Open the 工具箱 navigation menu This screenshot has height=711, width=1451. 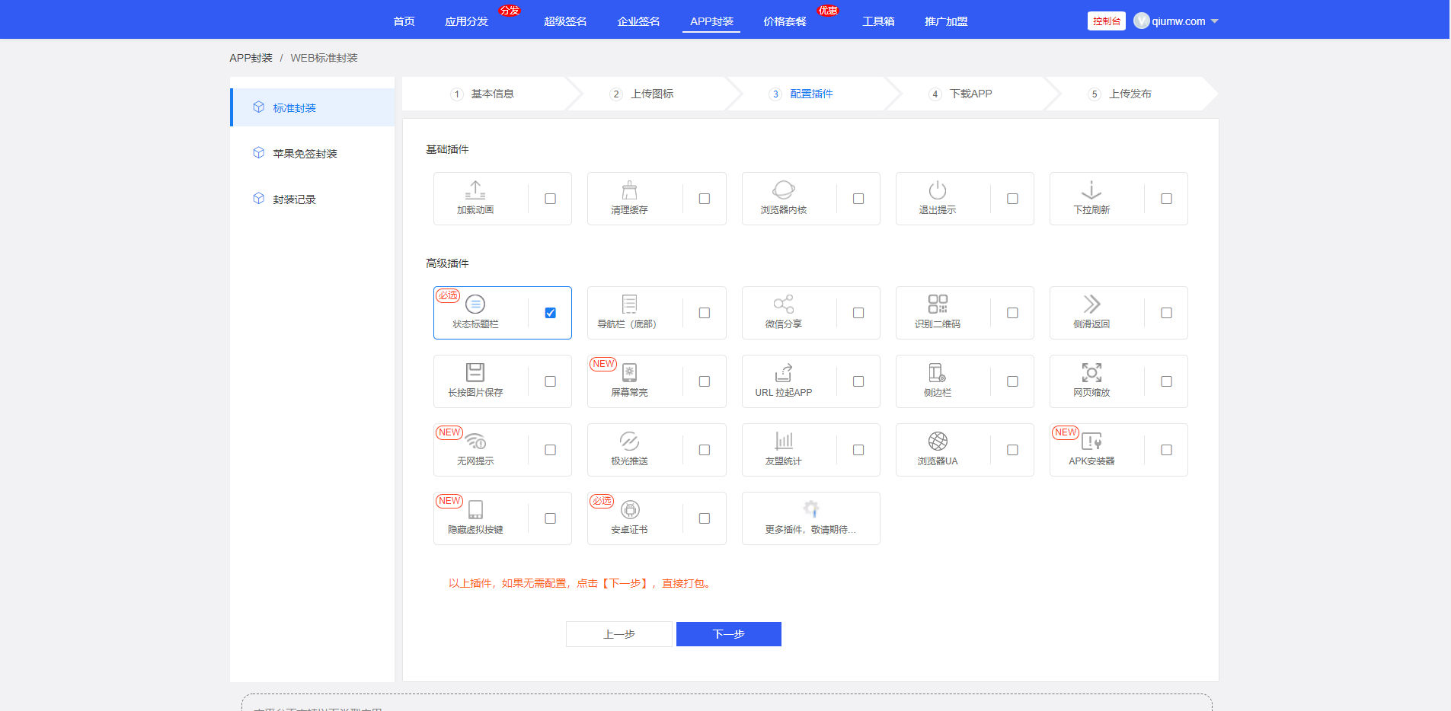(x=878, y=21)
